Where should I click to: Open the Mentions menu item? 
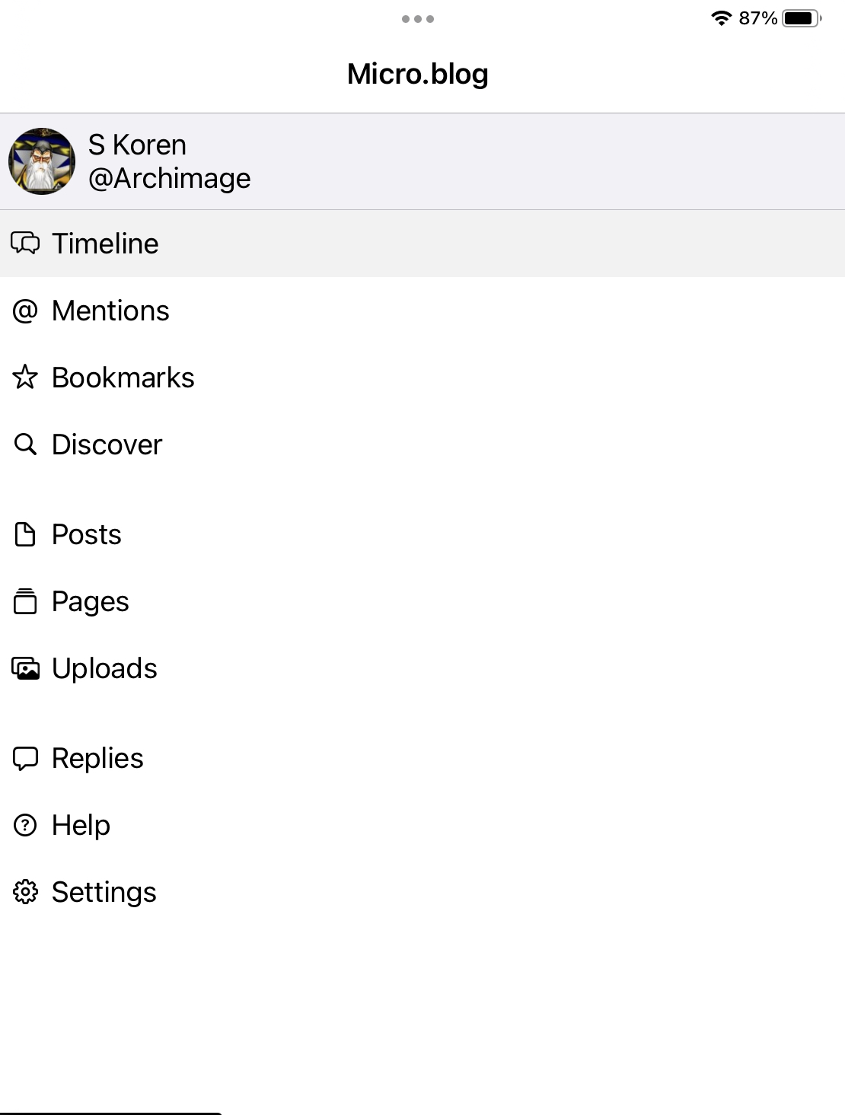[110, 311]
